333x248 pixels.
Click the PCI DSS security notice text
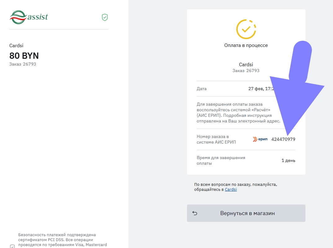pos(62,240)
